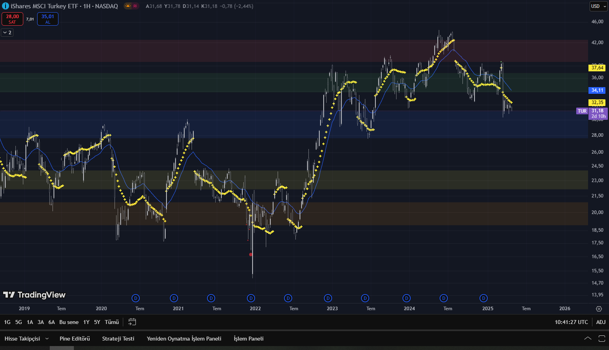Click the 7,01 spread value
This screenshot has width=609, height=350.
click(x=30, y=19)
